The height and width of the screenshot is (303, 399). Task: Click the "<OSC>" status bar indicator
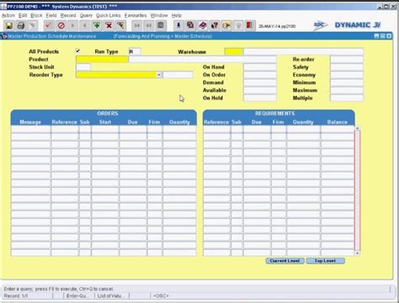click(x=161, y=296)
